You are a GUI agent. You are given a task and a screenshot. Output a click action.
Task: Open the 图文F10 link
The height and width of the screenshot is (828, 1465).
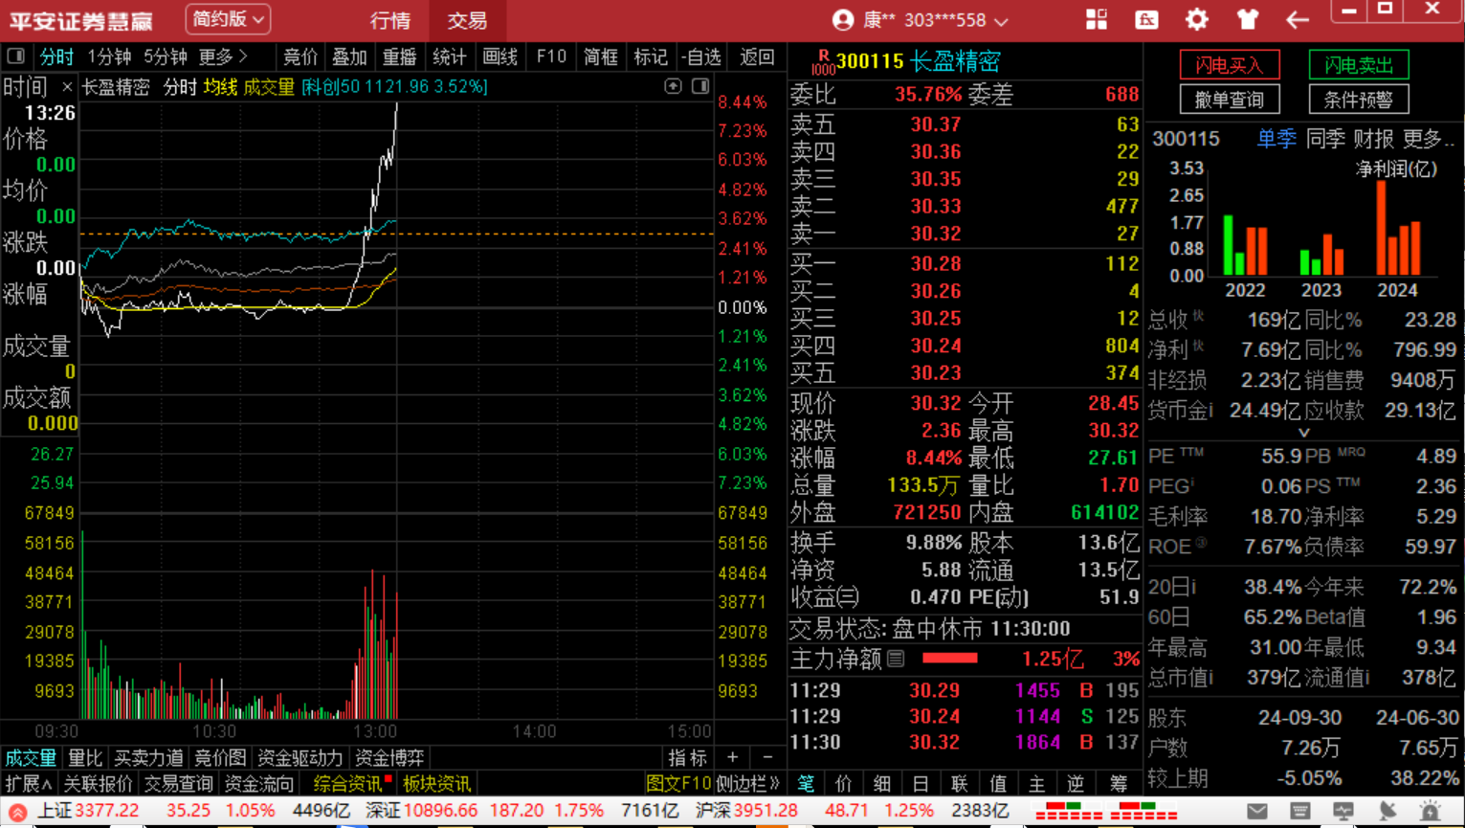pyautogui.click(x=678, y=784)
